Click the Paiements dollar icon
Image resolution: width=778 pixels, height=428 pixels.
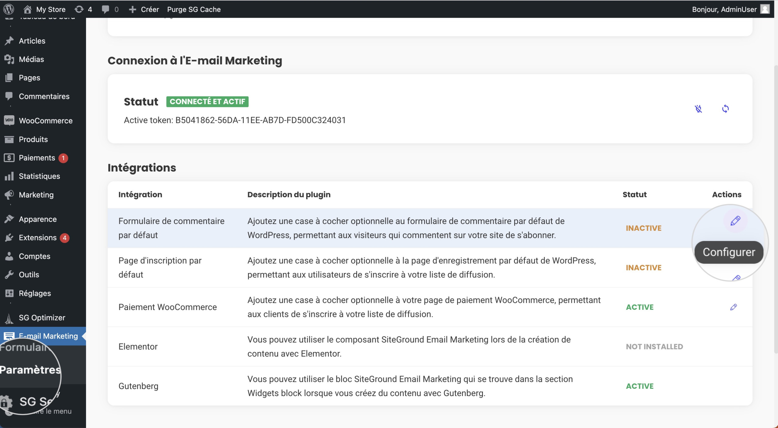pos(9,158)
